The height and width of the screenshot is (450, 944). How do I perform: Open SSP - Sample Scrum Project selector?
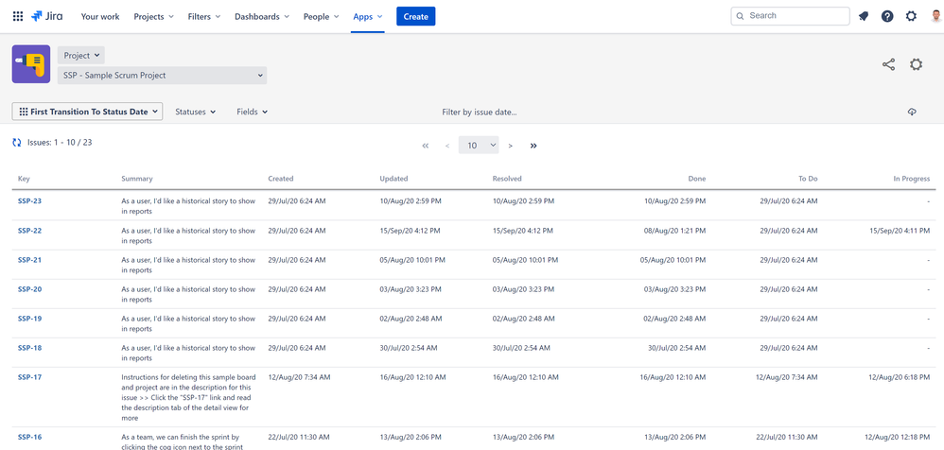tap(163, 76)
